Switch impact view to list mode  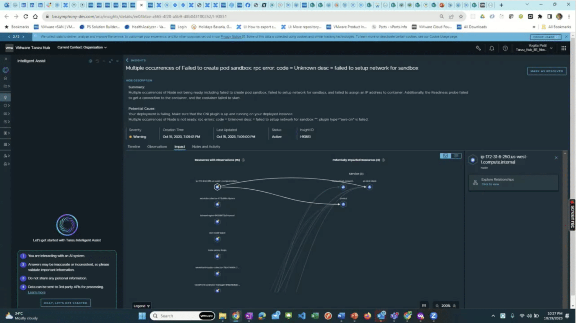coord(456,156)
